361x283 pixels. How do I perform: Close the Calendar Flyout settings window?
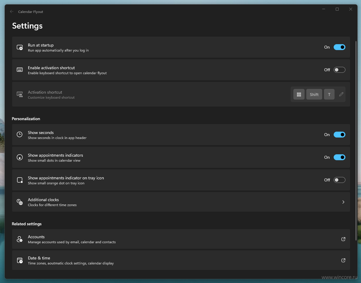[x=351, y=9]
